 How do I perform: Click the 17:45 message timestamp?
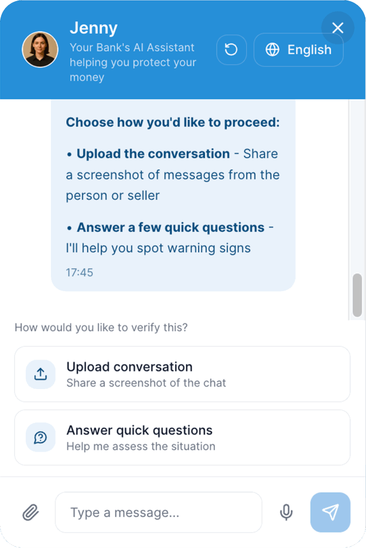point(79,272)
